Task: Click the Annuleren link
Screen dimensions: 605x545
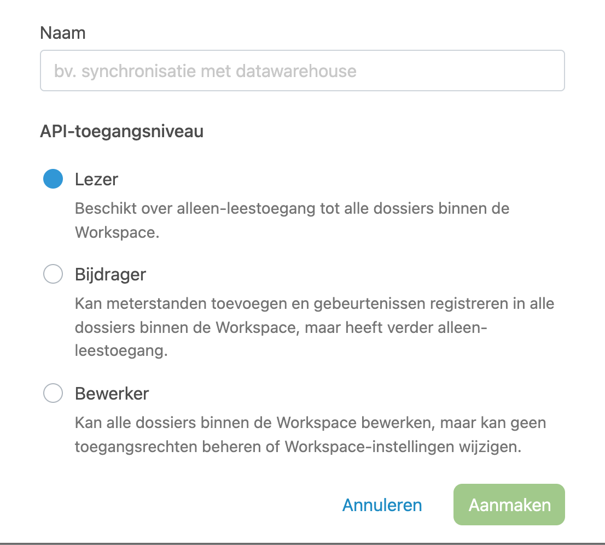Action: coord(382,505)
